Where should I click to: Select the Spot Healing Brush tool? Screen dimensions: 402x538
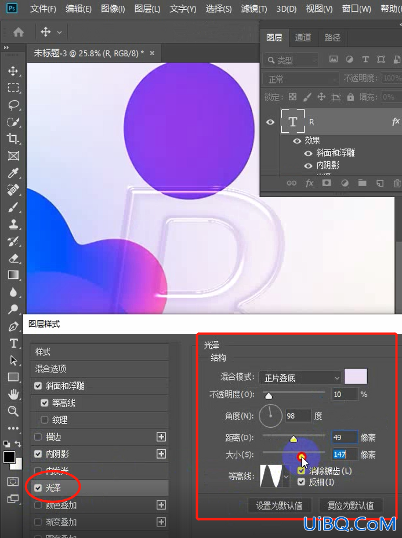pos(13,190)
